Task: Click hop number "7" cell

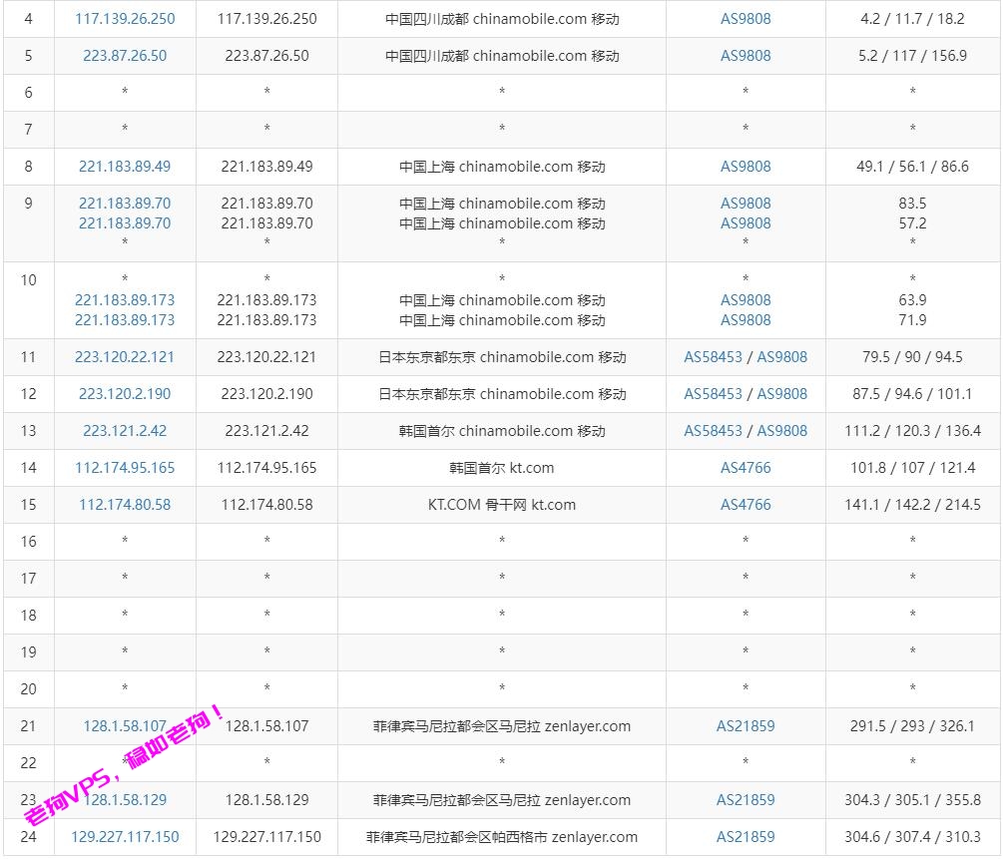Action: pyautogui.click(x=29, y=130)
